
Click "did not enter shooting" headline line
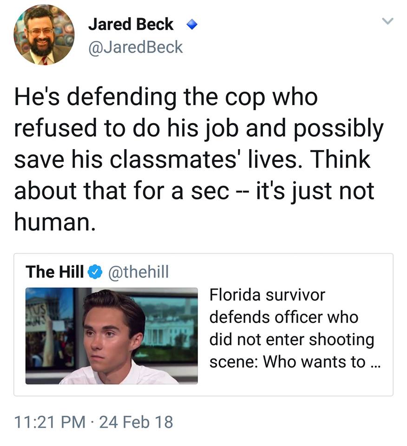(291, 340)
